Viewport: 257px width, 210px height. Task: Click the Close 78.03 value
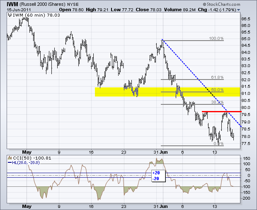pyautogui.click(x=148, y=10)
